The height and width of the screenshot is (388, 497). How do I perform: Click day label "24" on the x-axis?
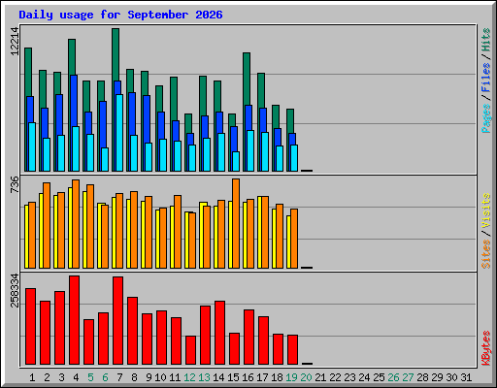(364, 377)
